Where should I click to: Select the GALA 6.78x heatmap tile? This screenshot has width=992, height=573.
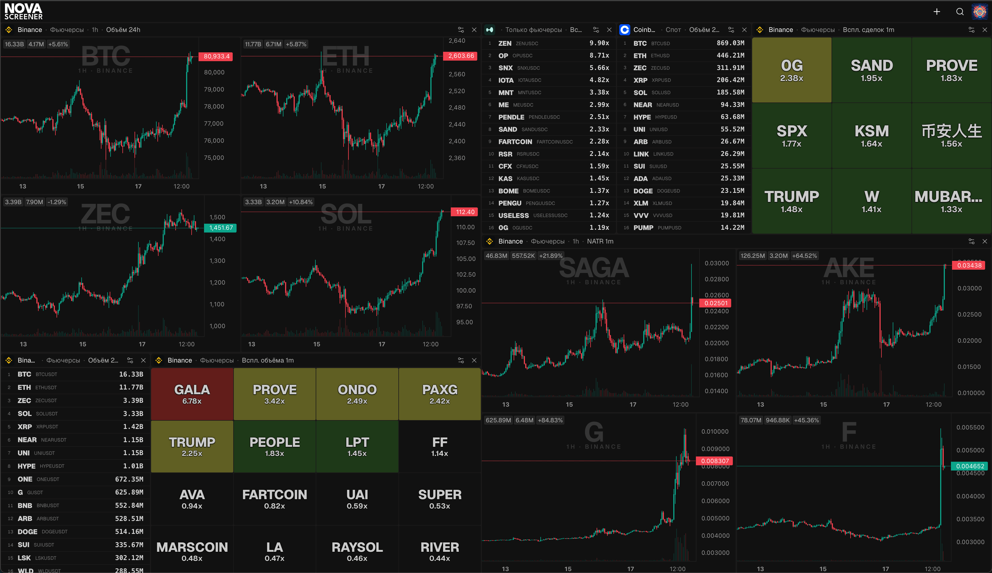(x=192, y=394)
